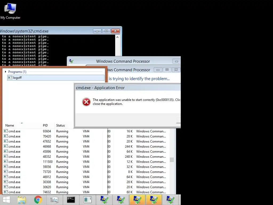Click the 'trying to identify the problem' text

141,79
